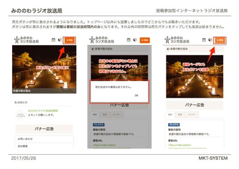The image size is (239, 169).
Task: Click the 番組の説明 heading on the right program page
Action: click(x=174, y=129)
